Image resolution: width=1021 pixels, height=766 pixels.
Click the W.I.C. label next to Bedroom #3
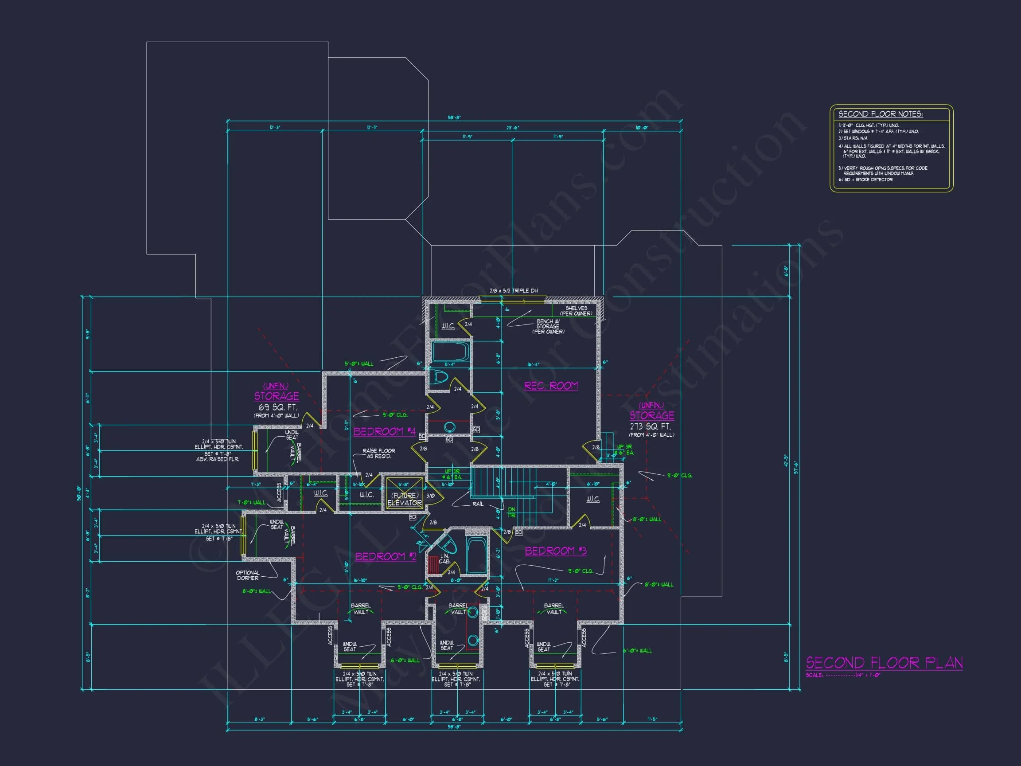point(592,499)
